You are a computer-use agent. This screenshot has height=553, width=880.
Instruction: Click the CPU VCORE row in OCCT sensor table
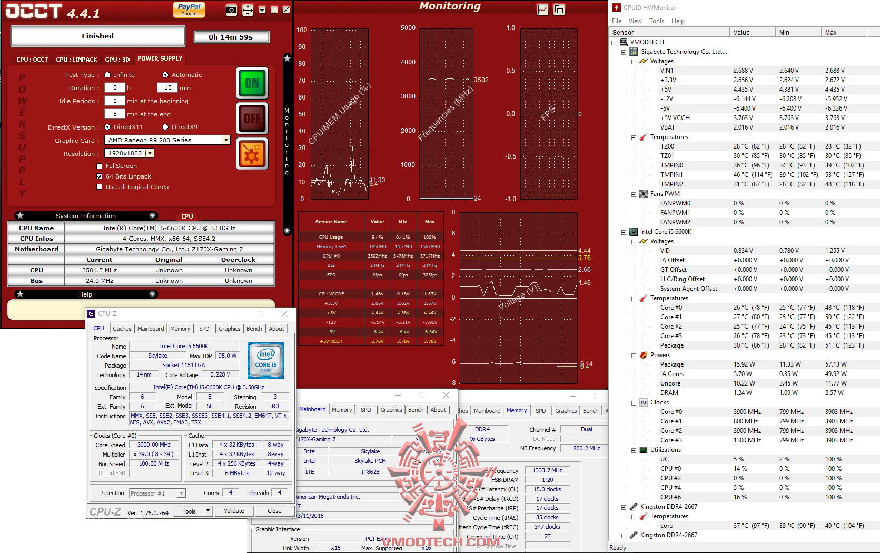tap(371, 294)
